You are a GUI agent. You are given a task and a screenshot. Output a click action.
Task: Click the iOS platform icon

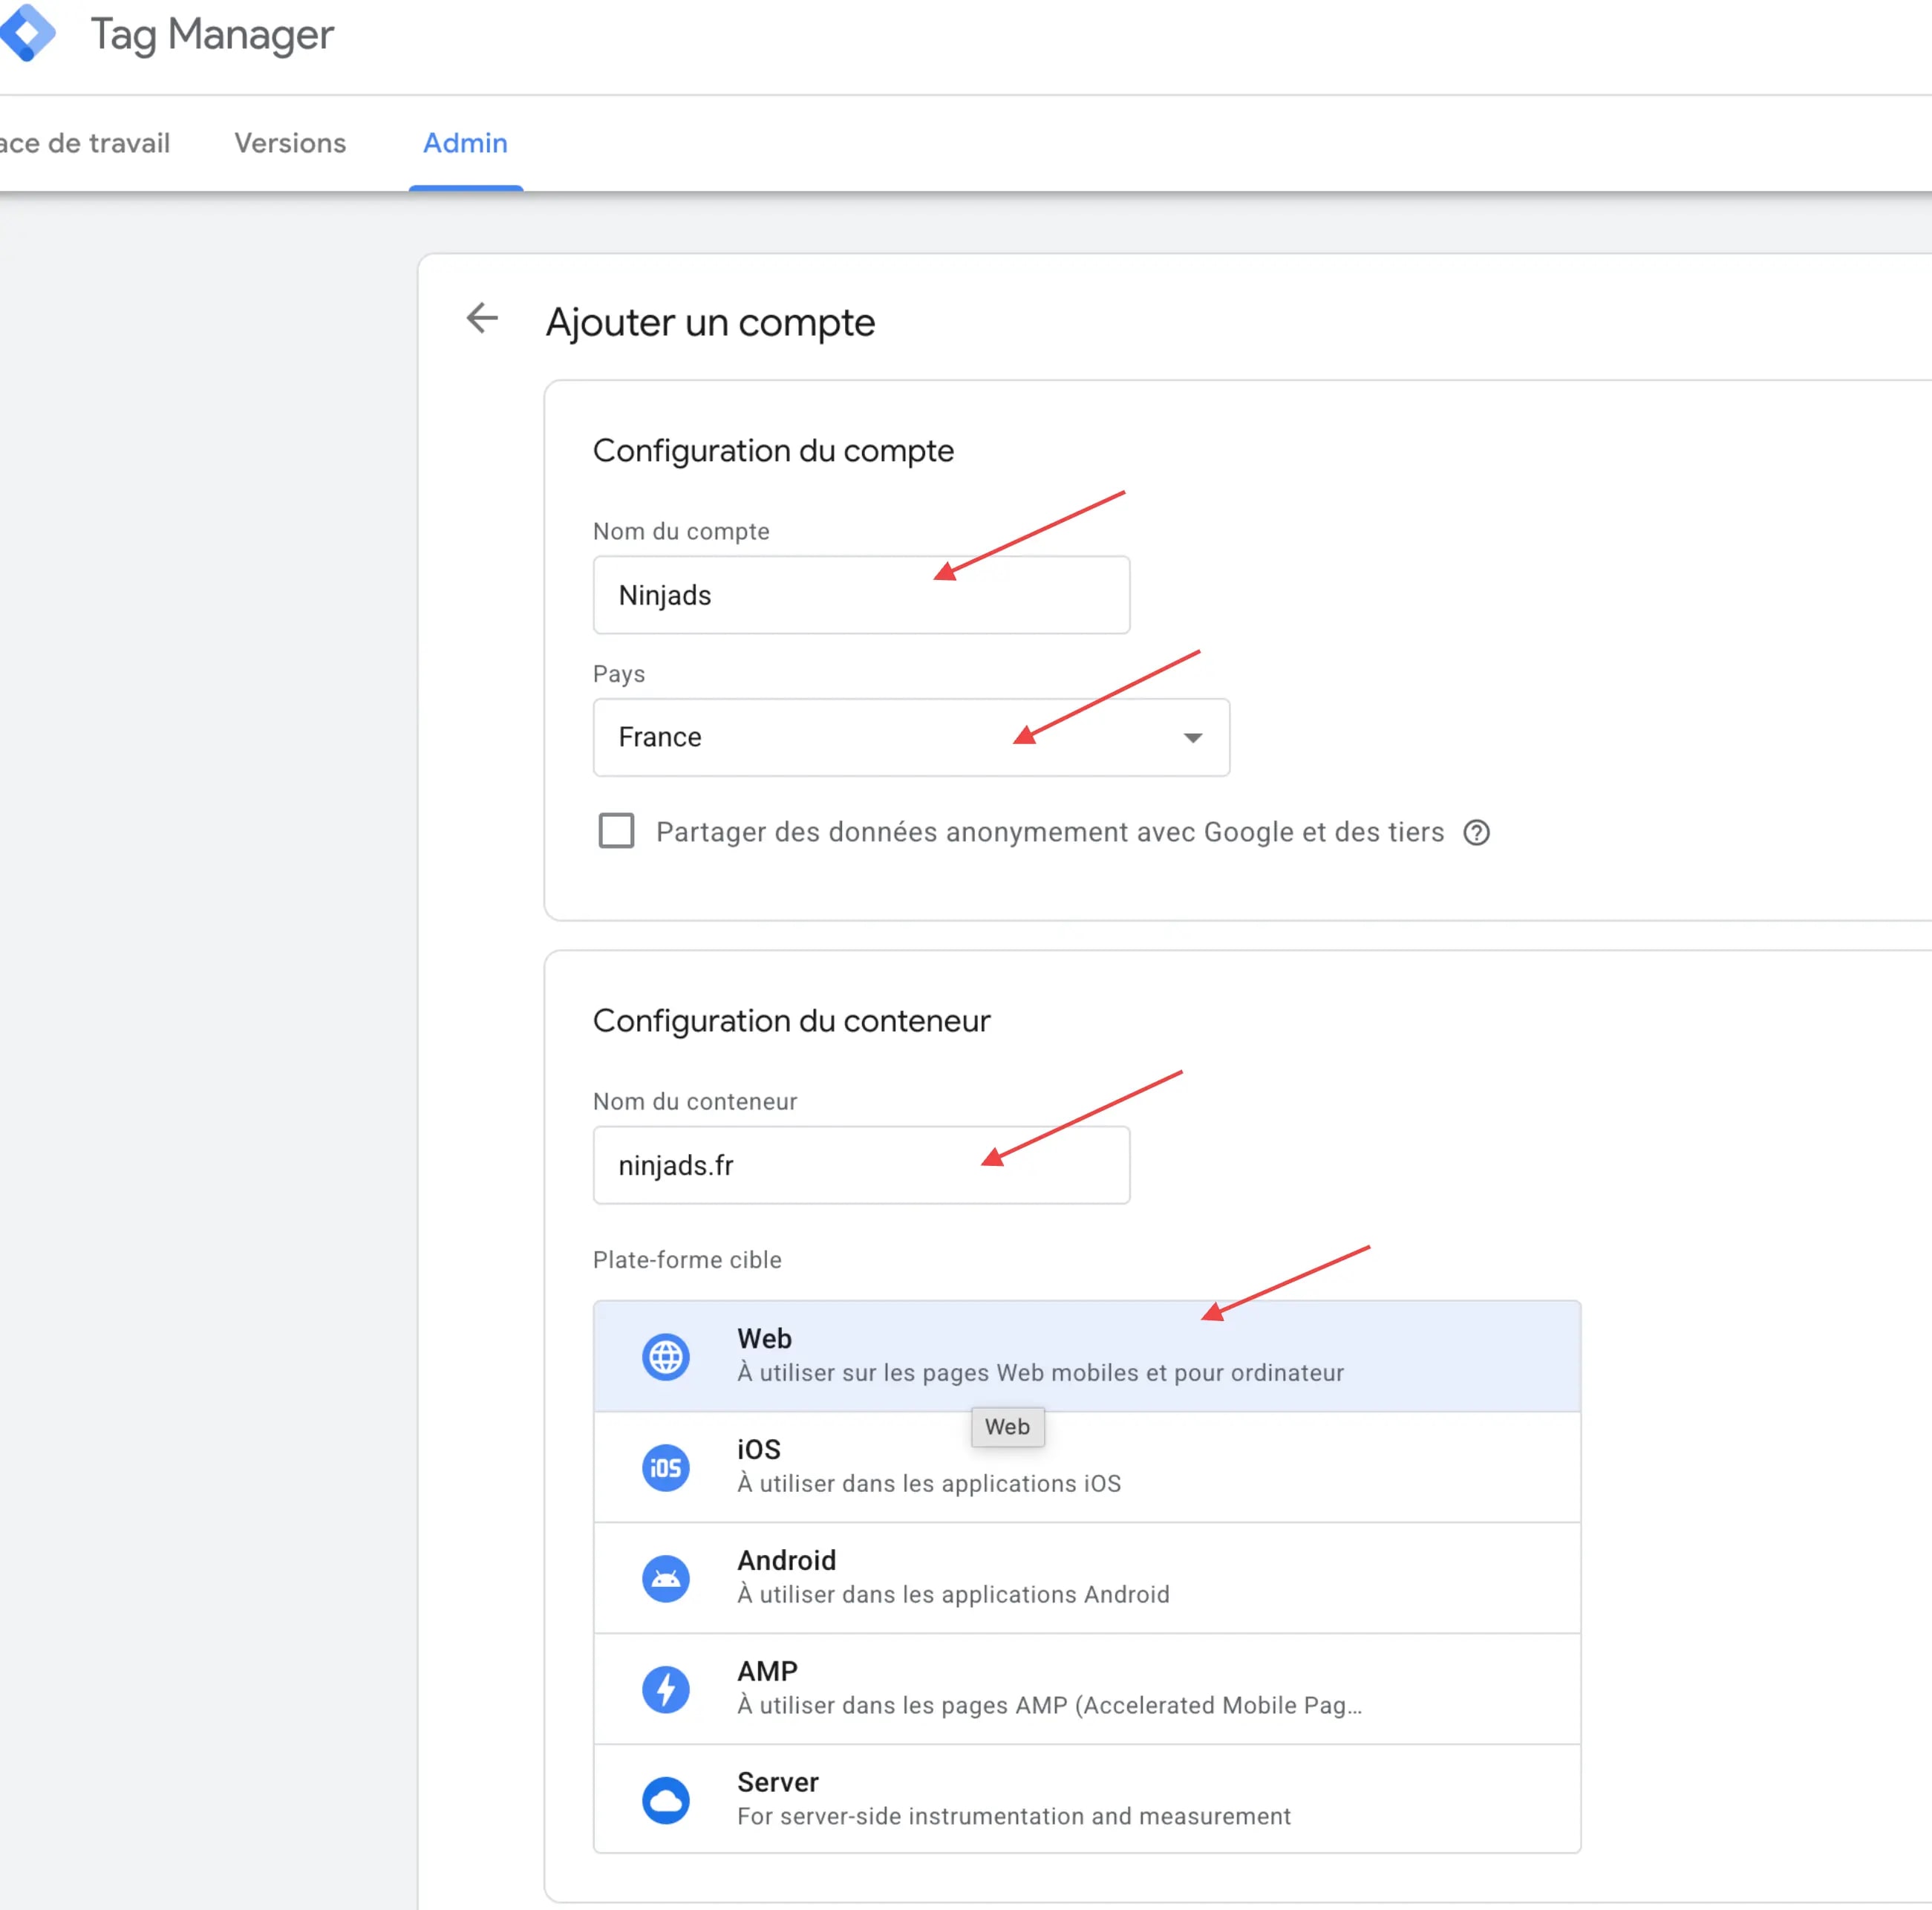[x=665, y=1468]
